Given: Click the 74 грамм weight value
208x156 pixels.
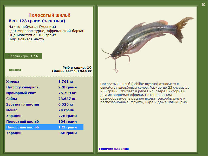Looking at the screenshot, I should (x=66, y=110).
